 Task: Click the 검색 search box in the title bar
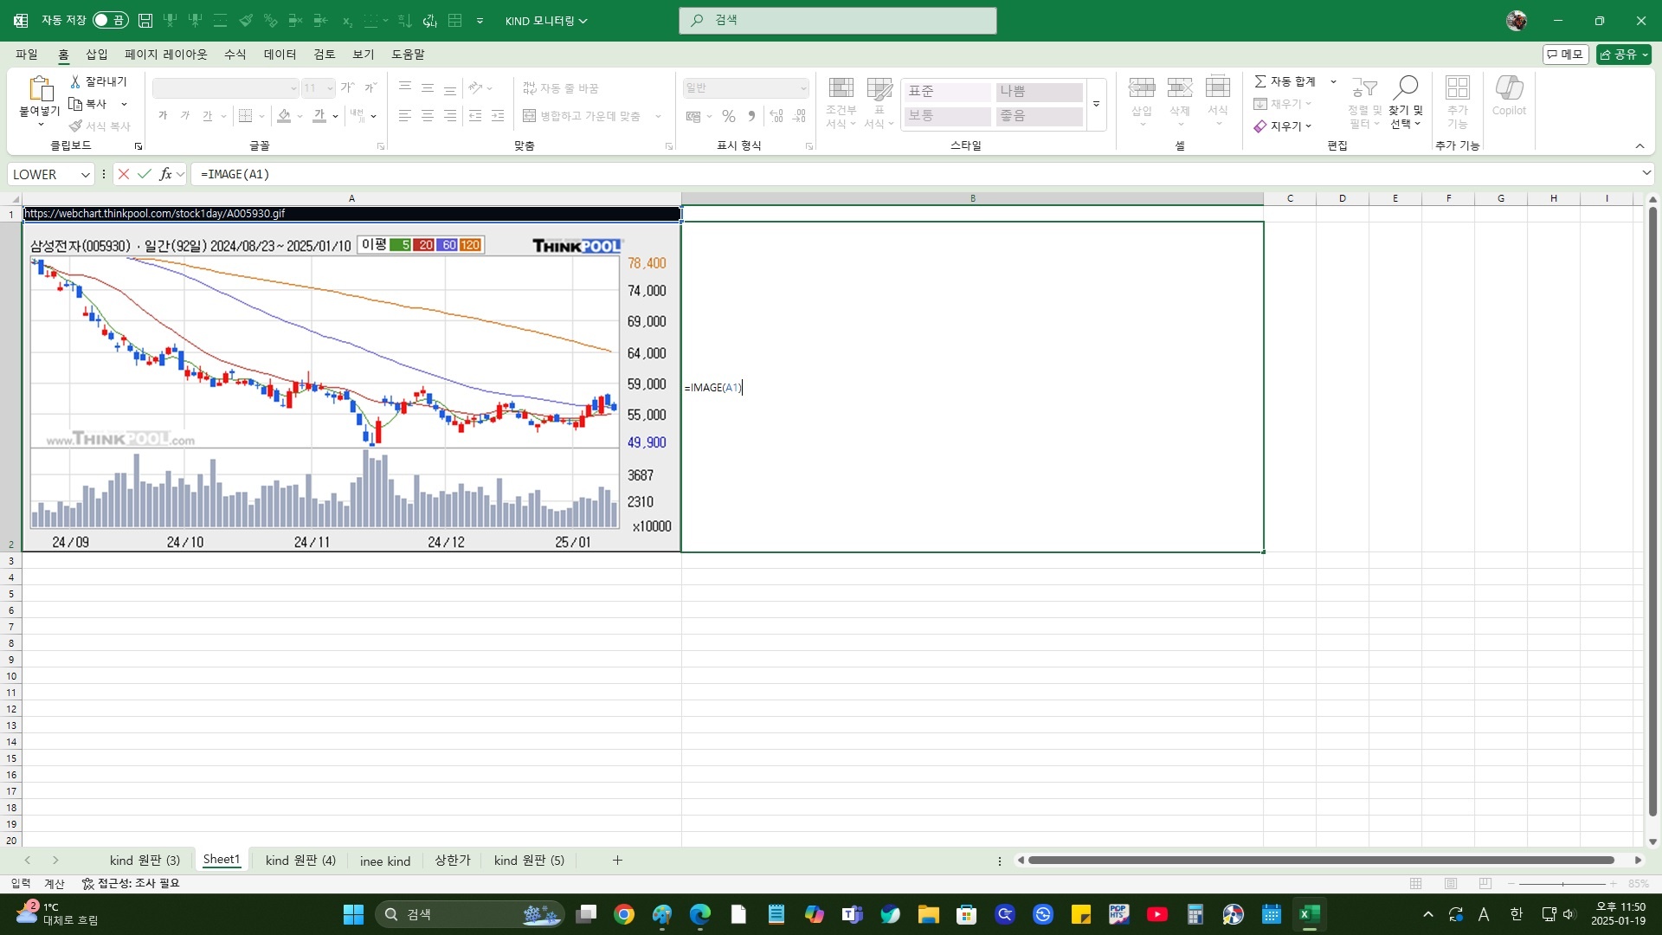[838, 20]
